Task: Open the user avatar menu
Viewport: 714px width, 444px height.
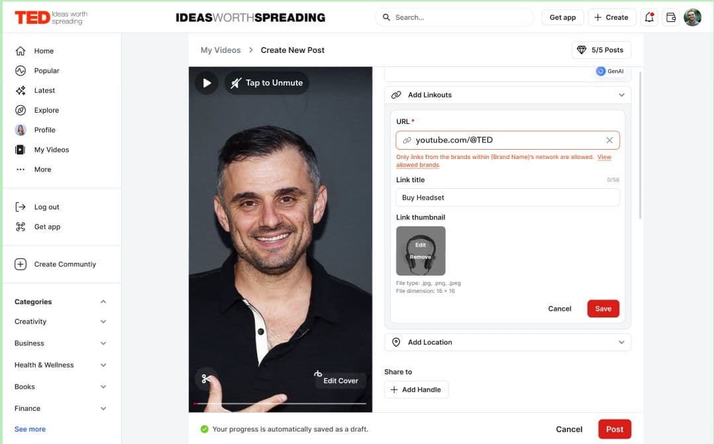Action: pyautogui.click(x=693, y=17)
